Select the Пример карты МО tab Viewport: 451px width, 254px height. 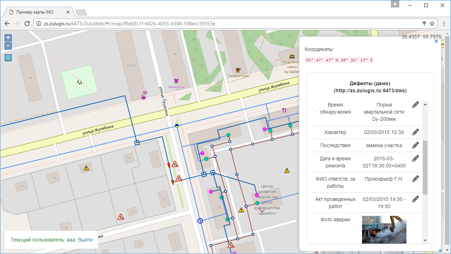point(35,12)
